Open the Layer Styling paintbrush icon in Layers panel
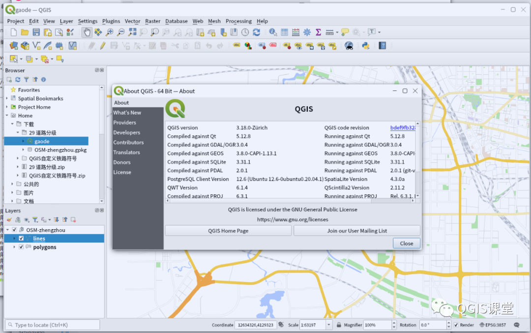531x333 pixels. [x=9, y=220]
